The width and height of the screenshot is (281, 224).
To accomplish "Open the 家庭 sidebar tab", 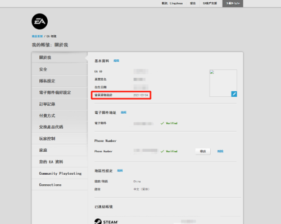I will click(60, 150).
